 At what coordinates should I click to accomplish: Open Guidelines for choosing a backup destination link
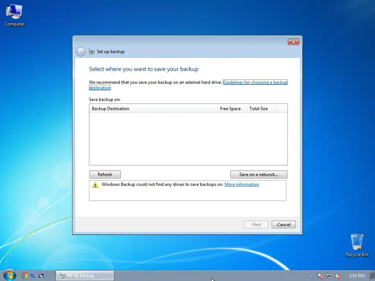coord(255,82)
